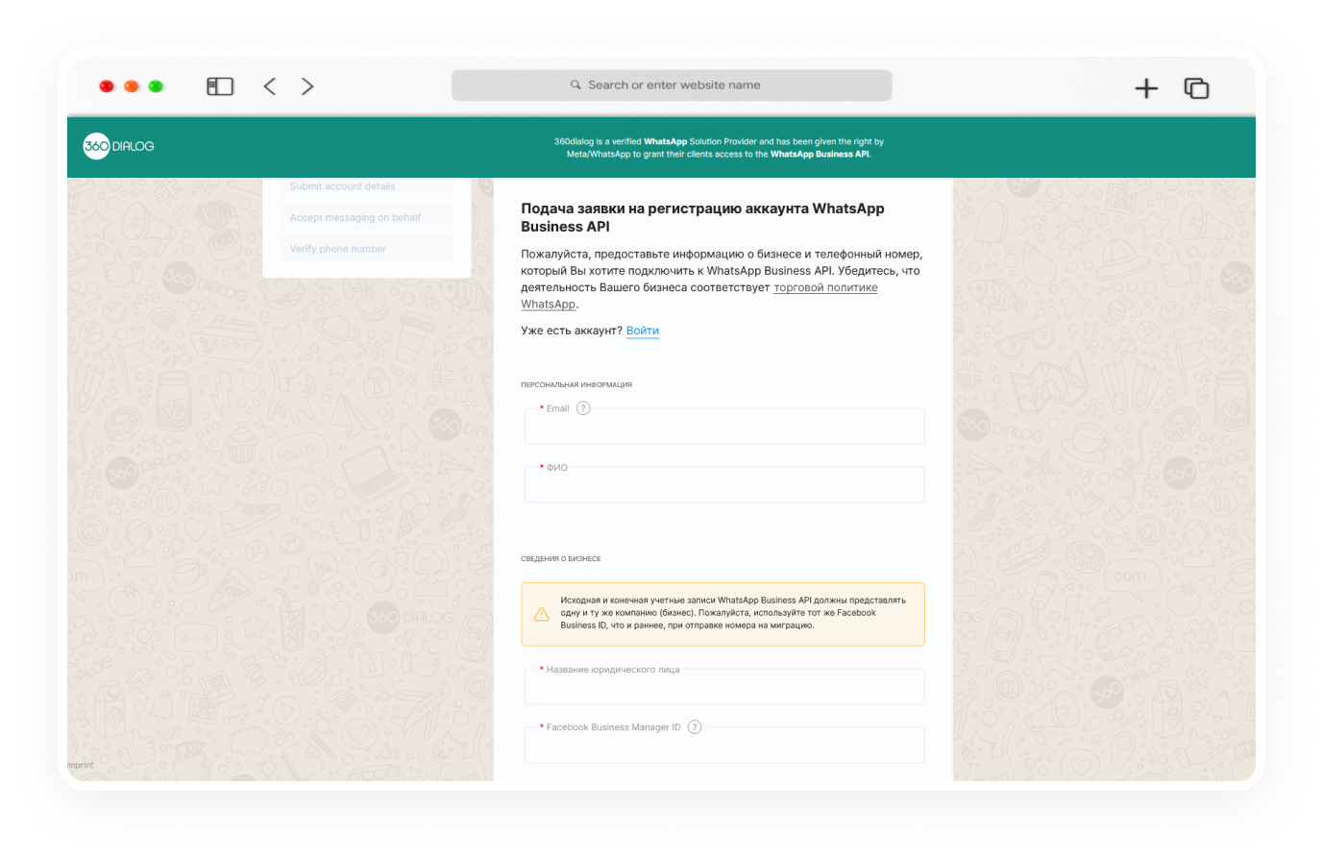Select the Submit account details step
The width and height of the screenshot is (1323, 859).
point(367,186)
